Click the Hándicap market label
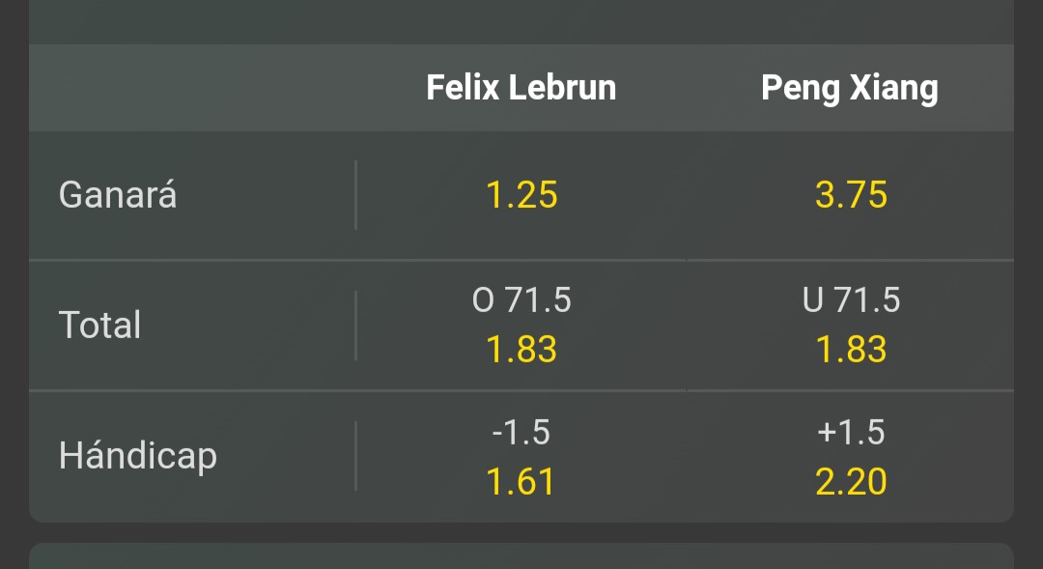The image size is (1043, 569). [x=138, y=457]
